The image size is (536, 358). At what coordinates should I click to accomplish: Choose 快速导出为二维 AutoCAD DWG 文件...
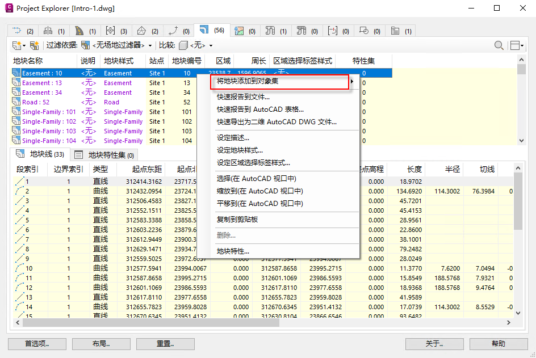pyautogui.click(x=277, y=122)
